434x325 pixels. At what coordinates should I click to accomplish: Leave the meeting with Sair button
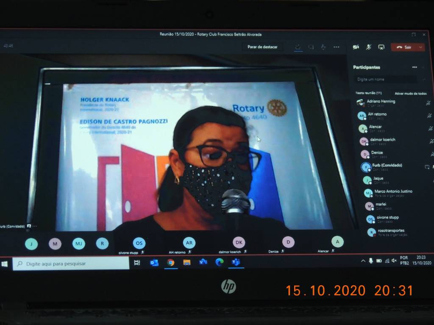[404, 47]
